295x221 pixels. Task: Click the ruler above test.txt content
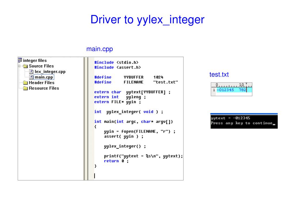coord(232,85)
